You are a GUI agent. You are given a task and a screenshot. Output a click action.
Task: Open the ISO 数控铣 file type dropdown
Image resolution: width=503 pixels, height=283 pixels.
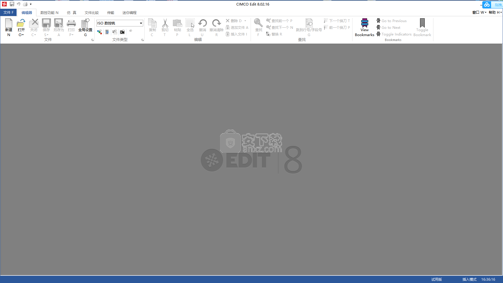click(141, 23)
